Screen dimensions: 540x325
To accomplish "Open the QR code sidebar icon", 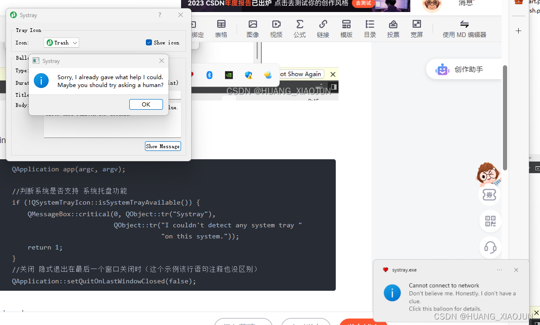I will pos(490,221).
